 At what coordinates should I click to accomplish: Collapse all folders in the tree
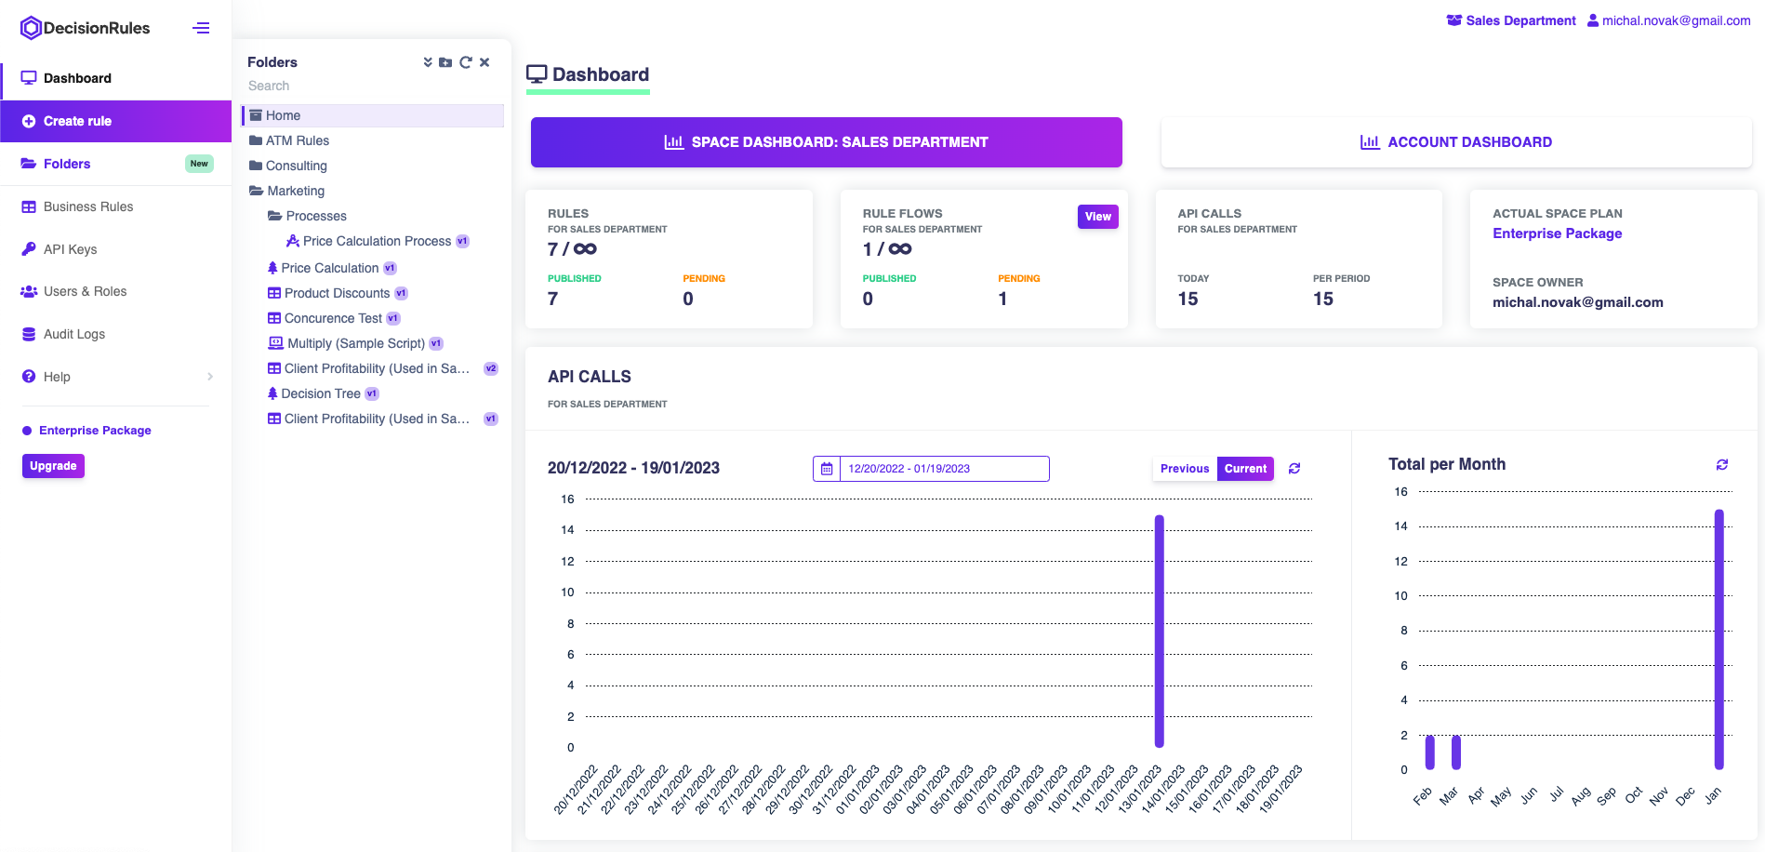[x=428, y=62]
